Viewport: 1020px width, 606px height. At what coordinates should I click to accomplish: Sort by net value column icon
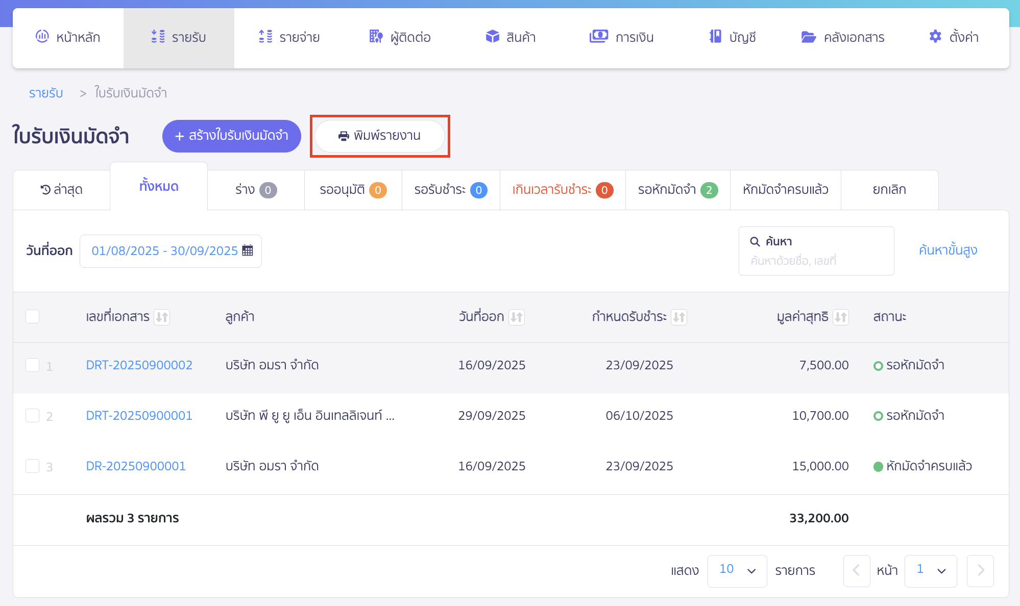click(840, 317)
